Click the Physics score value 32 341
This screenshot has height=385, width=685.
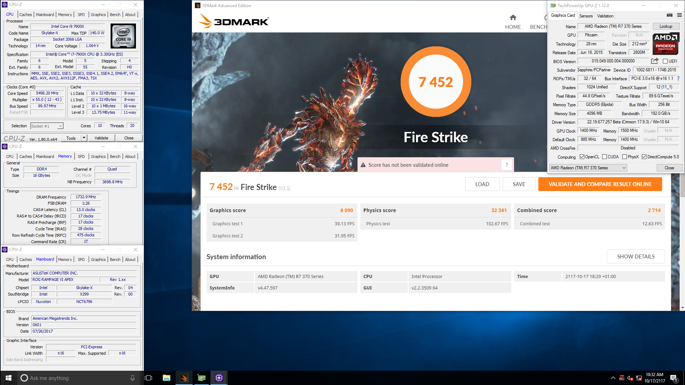[499, 210]
